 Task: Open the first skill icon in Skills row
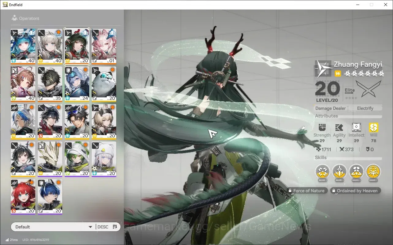322,171
